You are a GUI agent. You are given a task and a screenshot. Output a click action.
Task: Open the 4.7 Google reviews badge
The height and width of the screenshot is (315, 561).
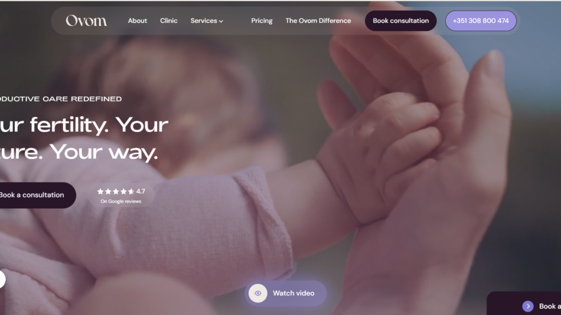(121, 196)
